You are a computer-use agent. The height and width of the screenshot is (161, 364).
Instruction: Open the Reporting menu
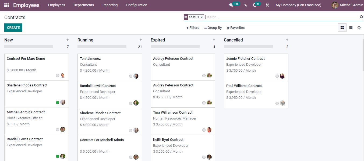110,5
